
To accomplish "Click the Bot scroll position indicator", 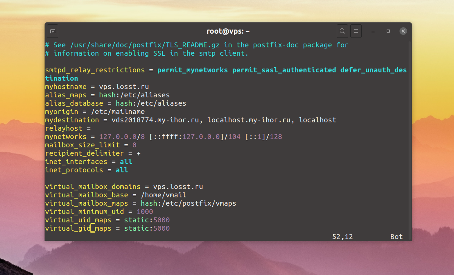I will 396,237.
